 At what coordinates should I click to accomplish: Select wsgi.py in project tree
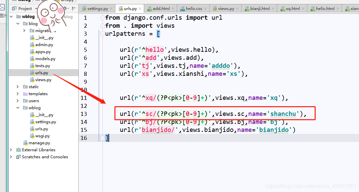coord(40,136)
